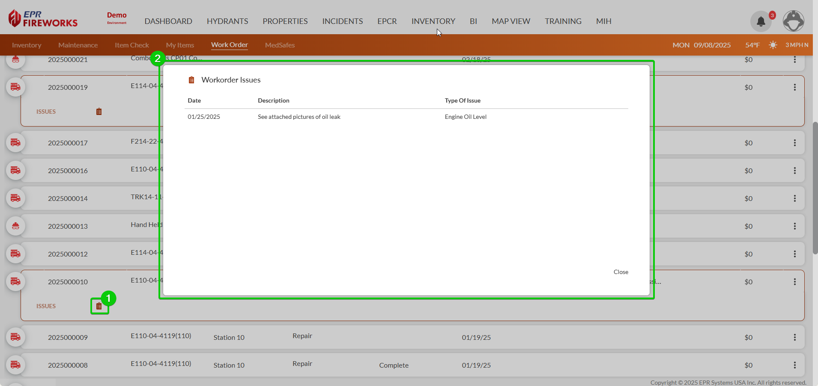Open the notifications bell icon
The image size is (818, 386).
coord(761,21)
